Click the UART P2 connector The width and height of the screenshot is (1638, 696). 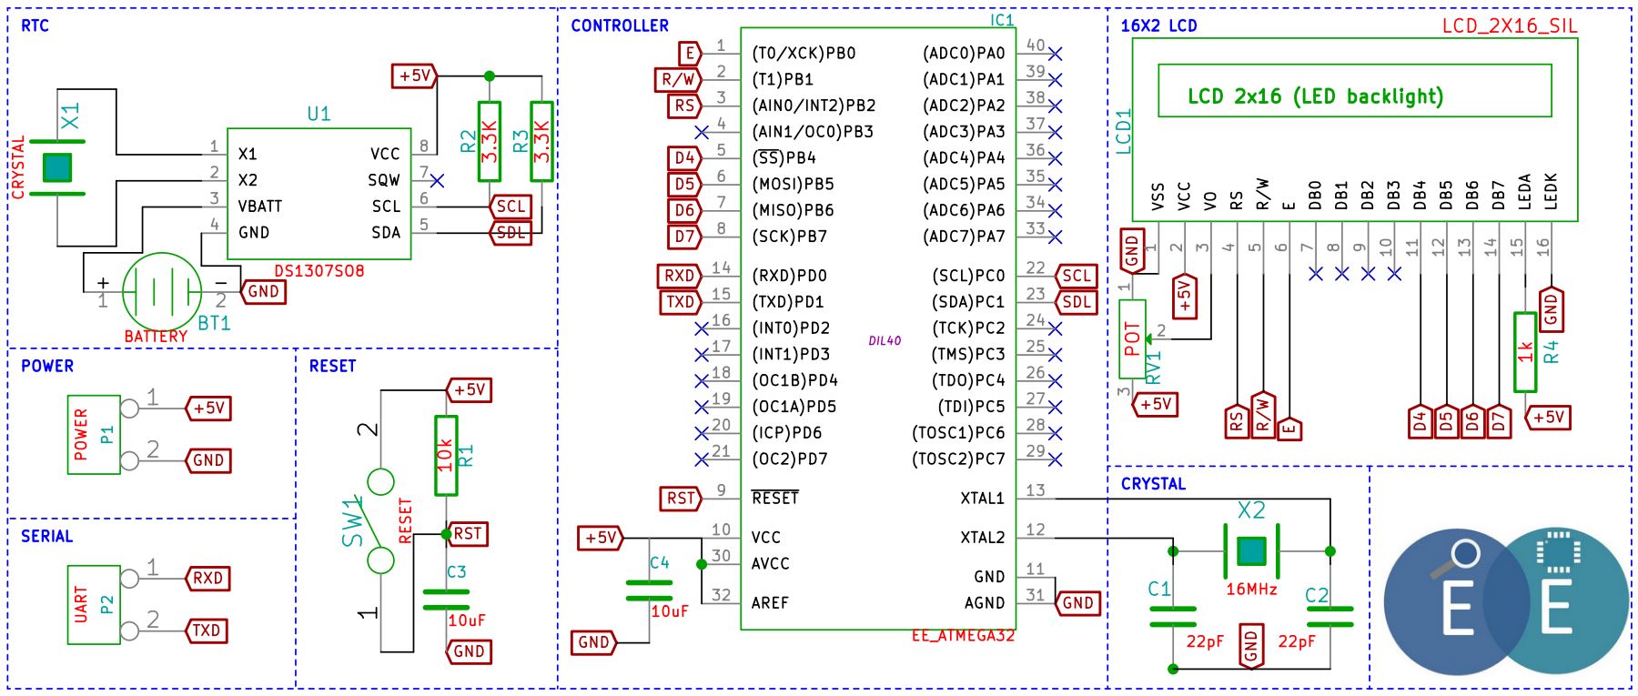pyautogui.click(x=94, y=604)
